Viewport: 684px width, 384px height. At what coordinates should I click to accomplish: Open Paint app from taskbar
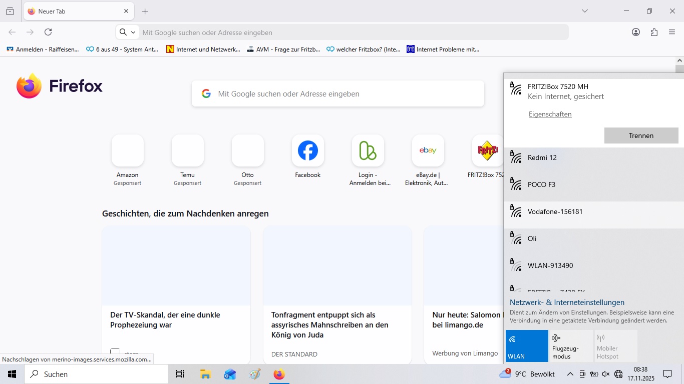[x=255, y=374]
